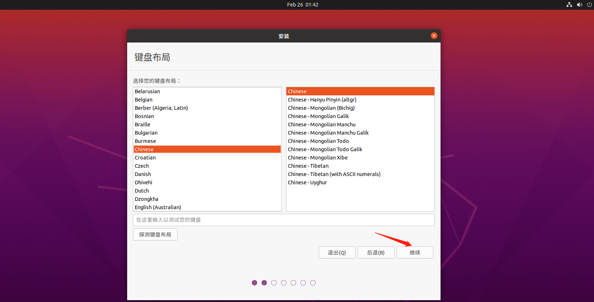Open the power menu icon in top bar

[x=589, y=5]
